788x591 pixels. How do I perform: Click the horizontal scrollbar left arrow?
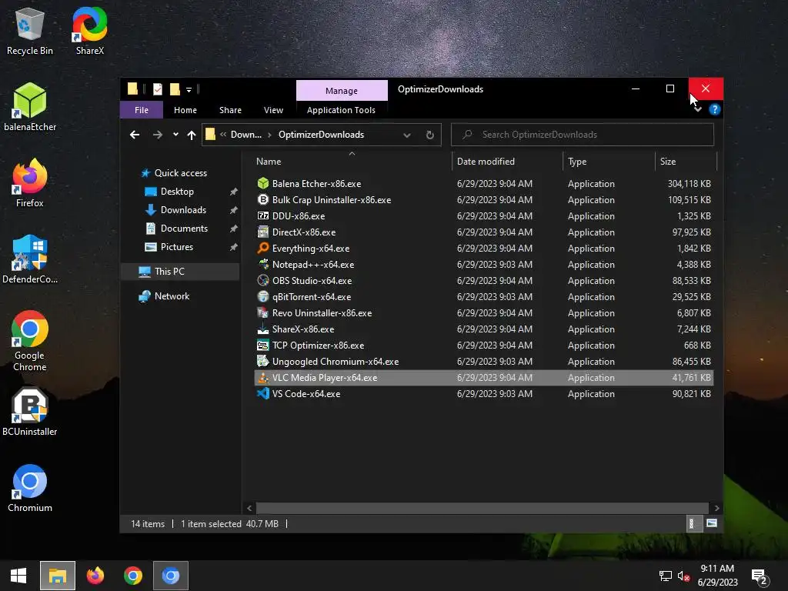(x=249, y=508)
